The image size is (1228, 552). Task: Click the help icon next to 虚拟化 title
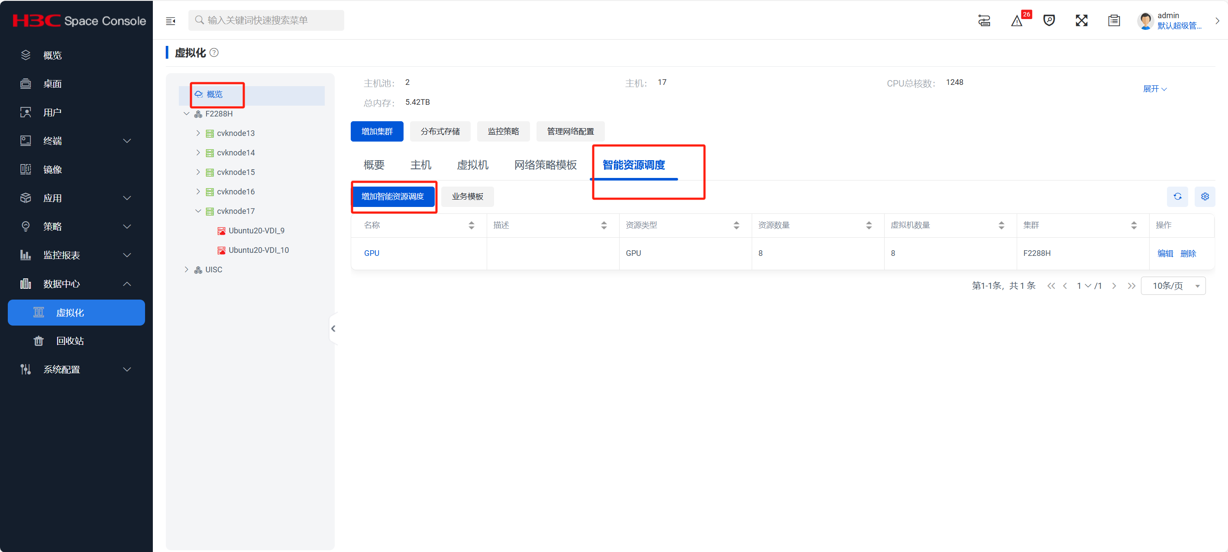pyautogui.click(x=214, y=53)
